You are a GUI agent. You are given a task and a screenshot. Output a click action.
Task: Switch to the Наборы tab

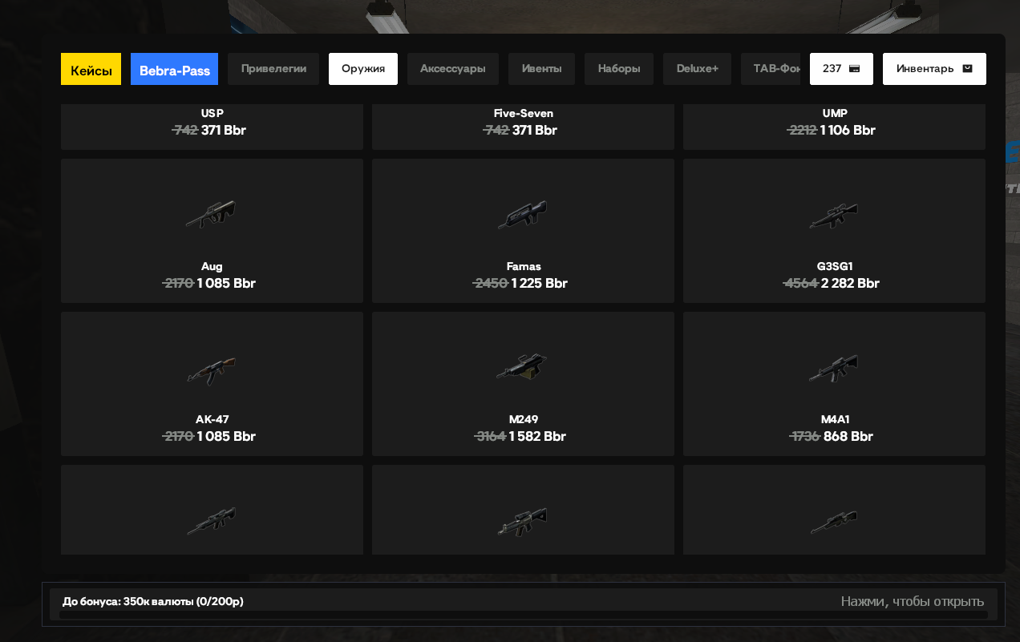tap(619, 69)
